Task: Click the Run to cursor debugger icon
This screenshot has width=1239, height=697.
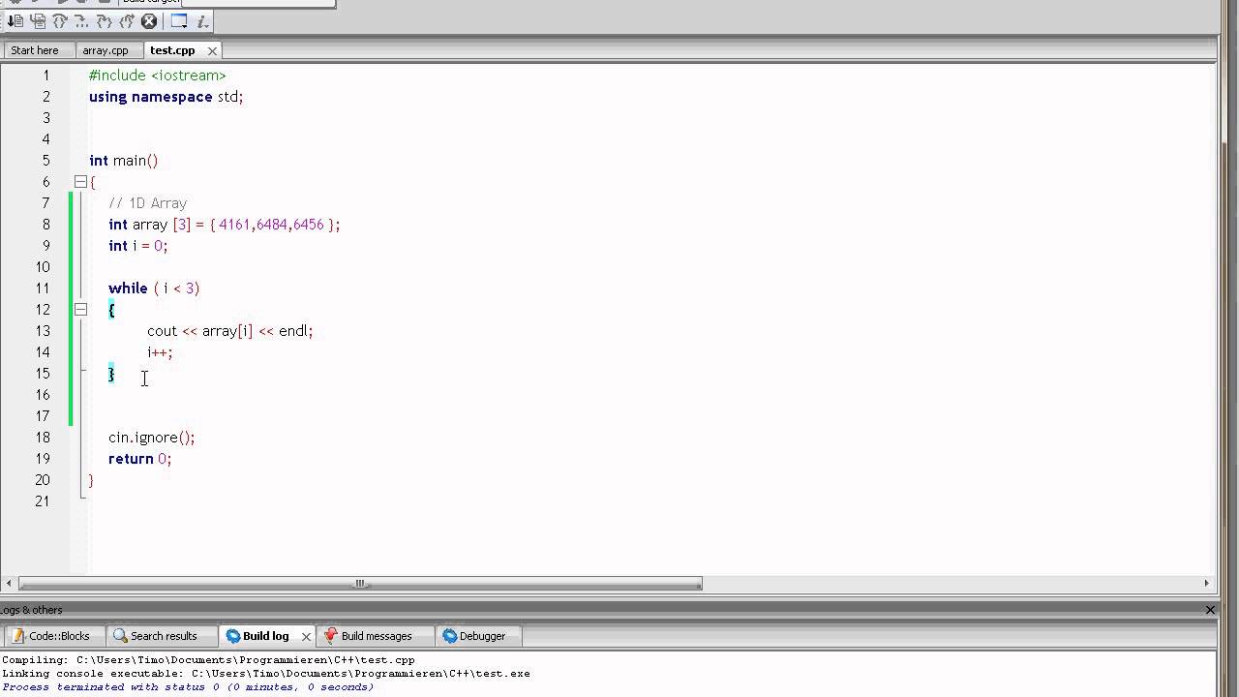Action: (15, 21)
